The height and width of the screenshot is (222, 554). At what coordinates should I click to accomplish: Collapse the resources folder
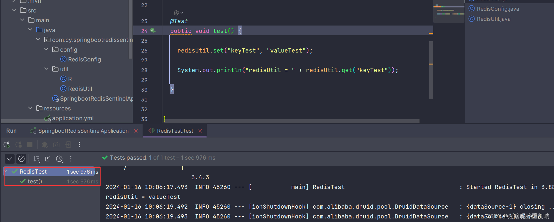point(30,108)
